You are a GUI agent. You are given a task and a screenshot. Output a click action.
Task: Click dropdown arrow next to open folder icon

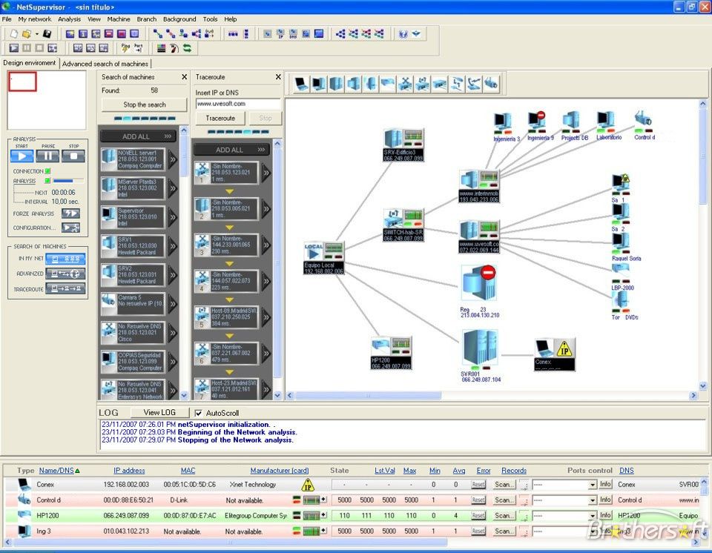36,34
